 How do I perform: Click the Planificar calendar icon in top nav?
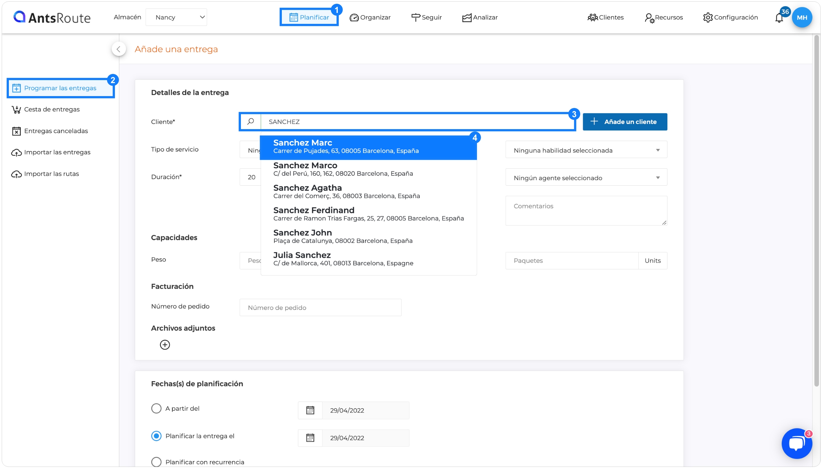(293, 17)
